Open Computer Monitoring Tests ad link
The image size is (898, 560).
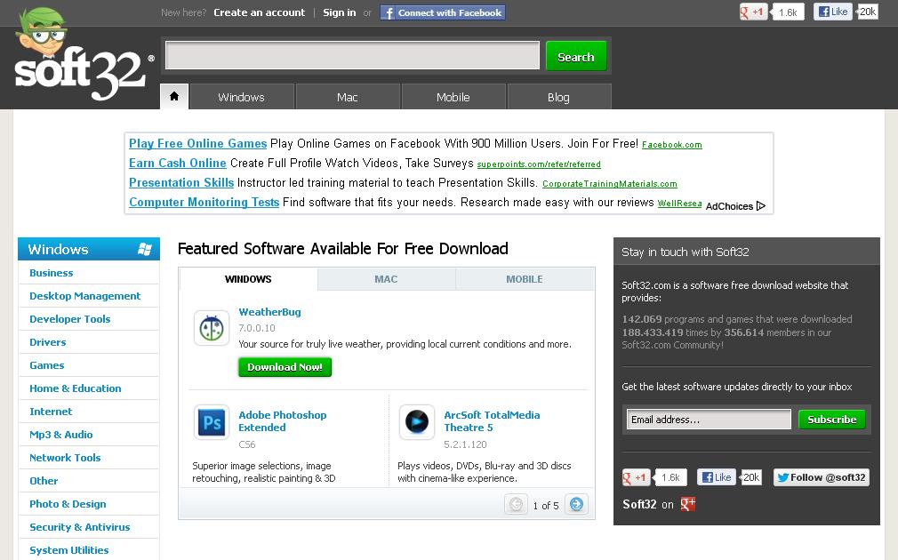[x=204, y=202]
